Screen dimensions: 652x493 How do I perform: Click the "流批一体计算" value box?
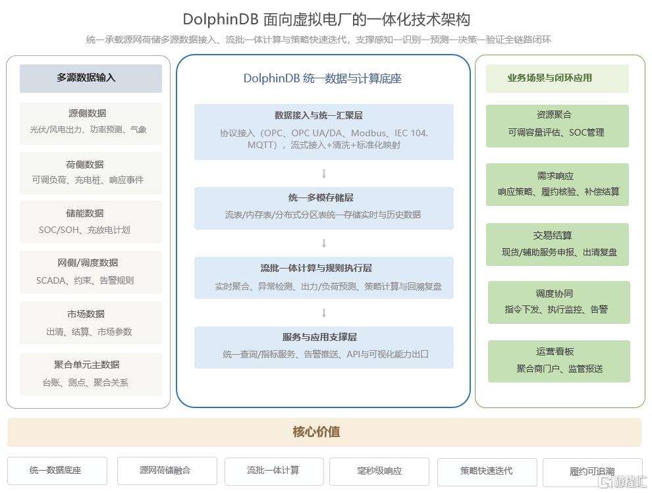274,471
